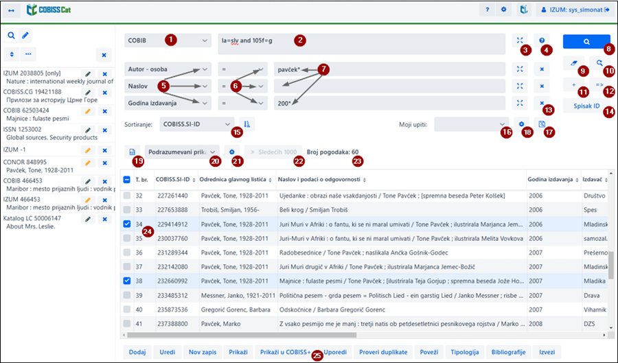
Task: Add a search row with the plus button
Action: point(574,84)
